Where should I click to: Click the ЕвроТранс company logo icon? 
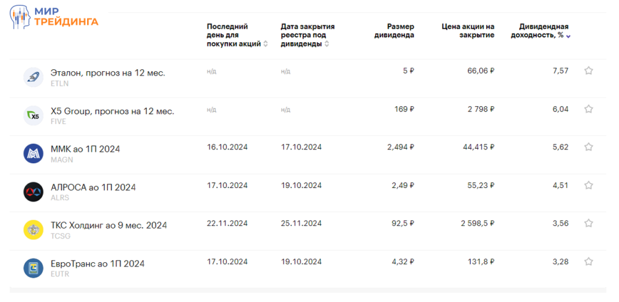pos(33,268)
